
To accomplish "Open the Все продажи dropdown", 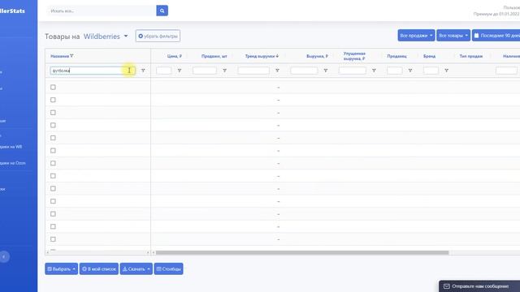I will tap(416, 36).
